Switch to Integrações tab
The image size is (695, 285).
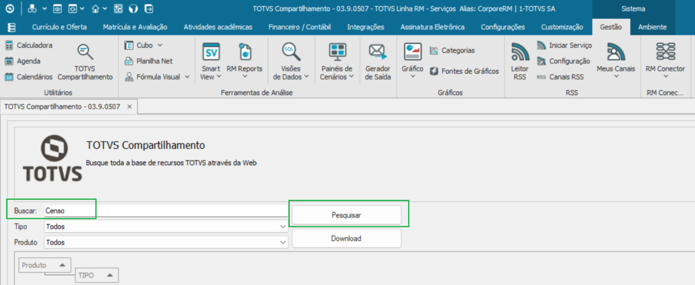point(366,27)
